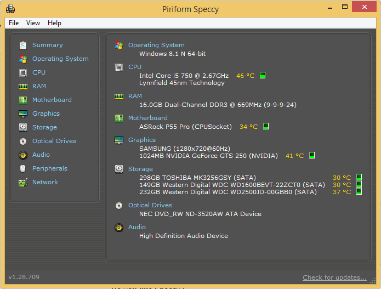Minimize the Speccy window

coord(329,7)
